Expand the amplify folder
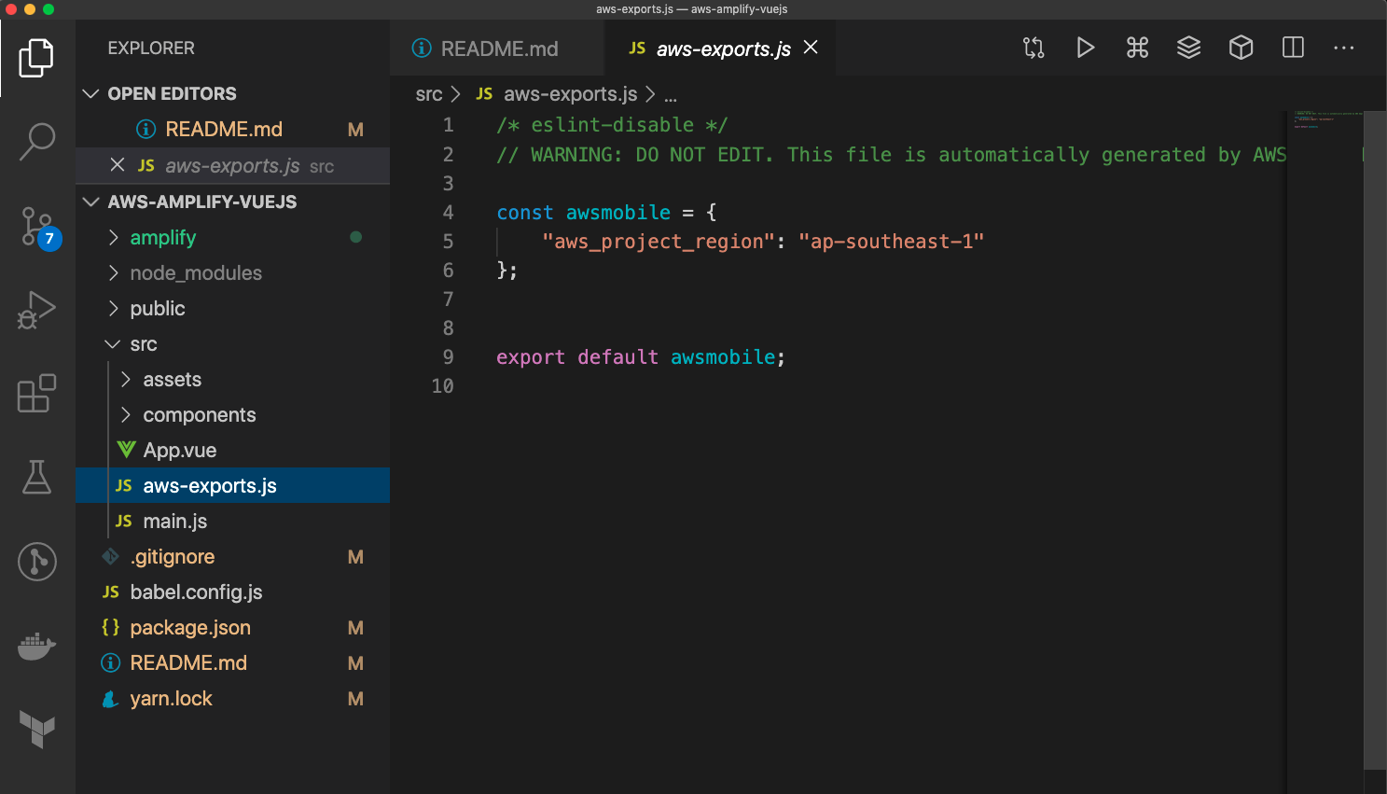Screen dimensions: 1387x794 click(232, 237)
